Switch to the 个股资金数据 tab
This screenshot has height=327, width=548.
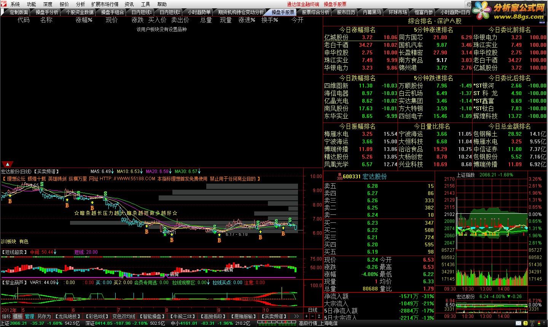[x=80, y=12]
